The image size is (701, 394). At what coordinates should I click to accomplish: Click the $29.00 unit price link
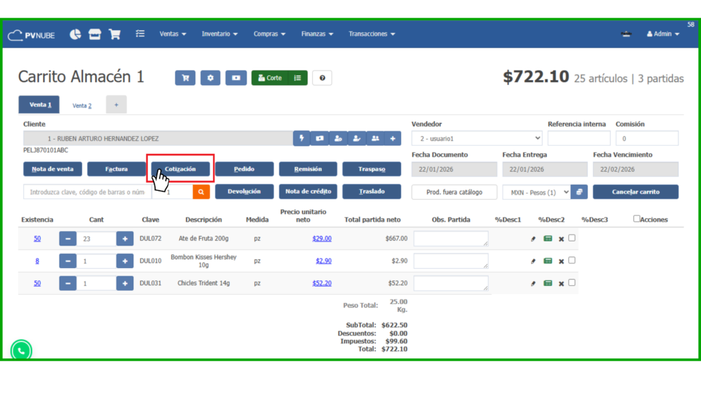(322, 239)
